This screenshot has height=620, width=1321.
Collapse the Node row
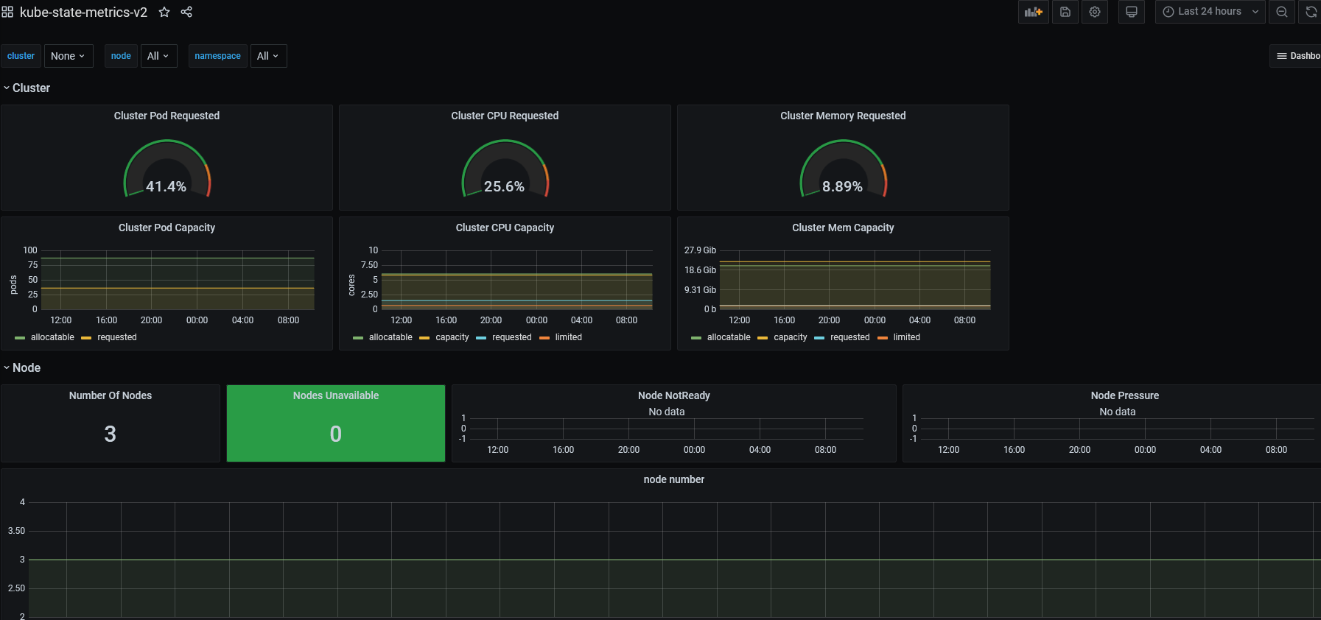[x=21, y=367]
